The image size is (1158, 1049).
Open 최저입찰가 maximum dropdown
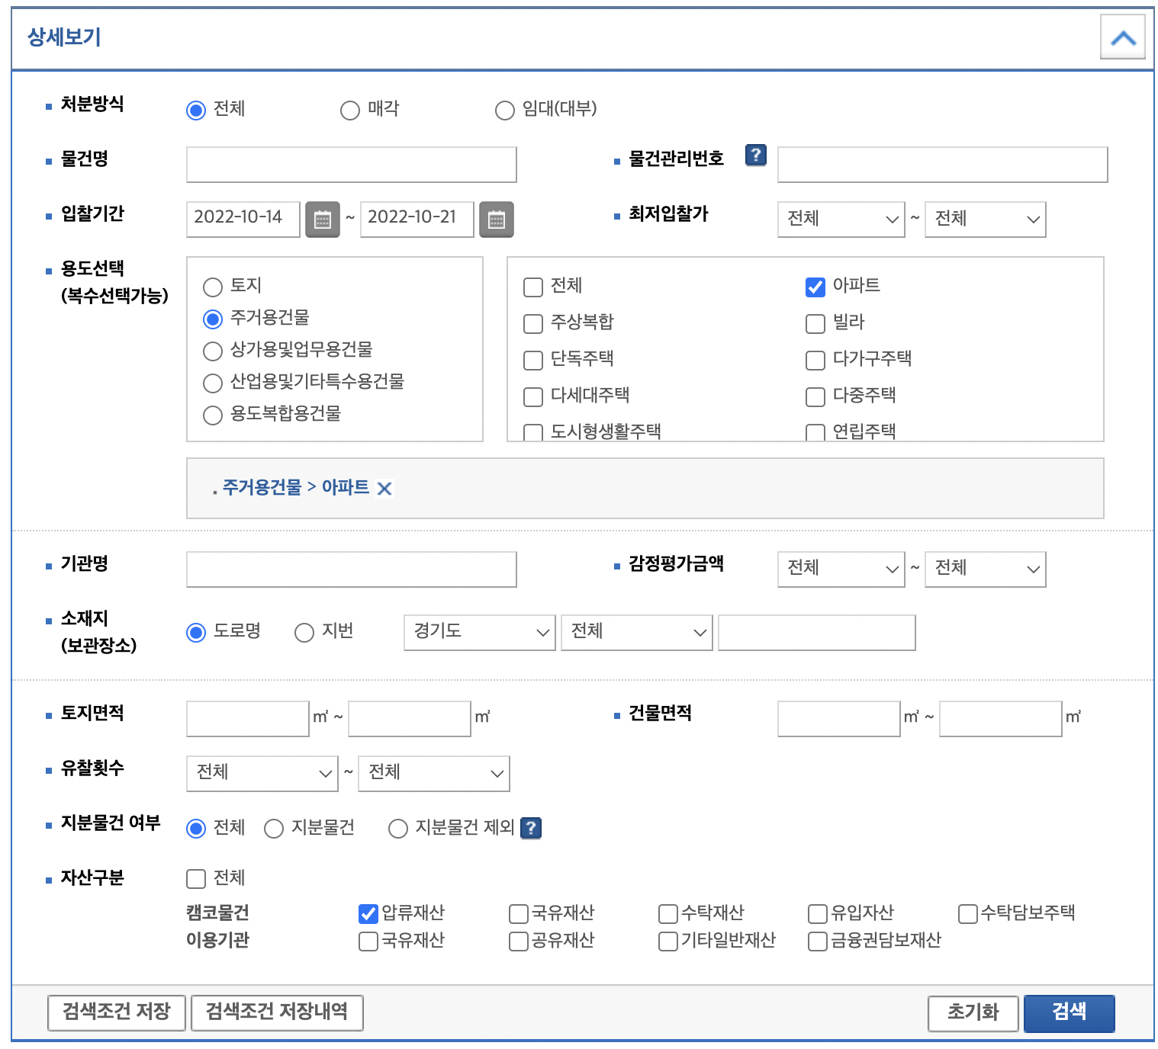tap(986, 220)
